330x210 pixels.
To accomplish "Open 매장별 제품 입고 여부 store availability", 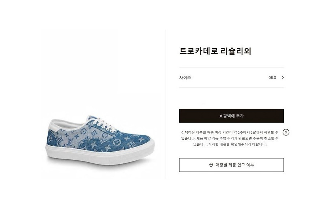I will [231, 165].
